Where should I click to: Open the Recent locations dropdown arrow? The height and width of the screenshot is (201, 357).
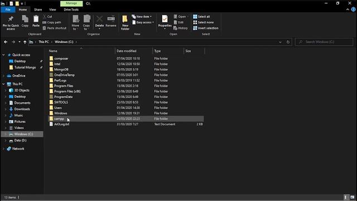click(x=20, y=42)
